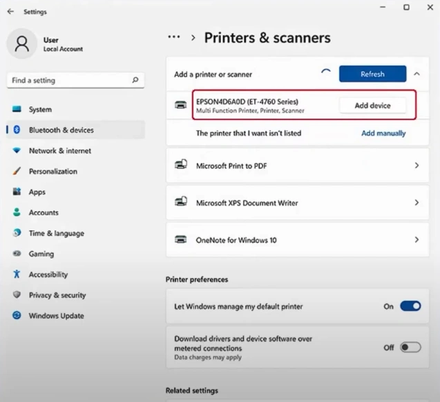
Task: Open Network & internet settings
Action: coord(59,150)
